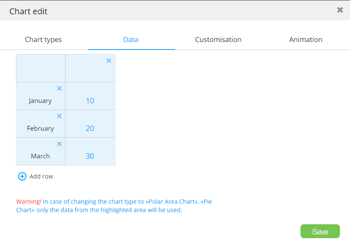The width and height of the screenshot is (350, 252).
Task: Edit the January label cell
Action: 40,101
